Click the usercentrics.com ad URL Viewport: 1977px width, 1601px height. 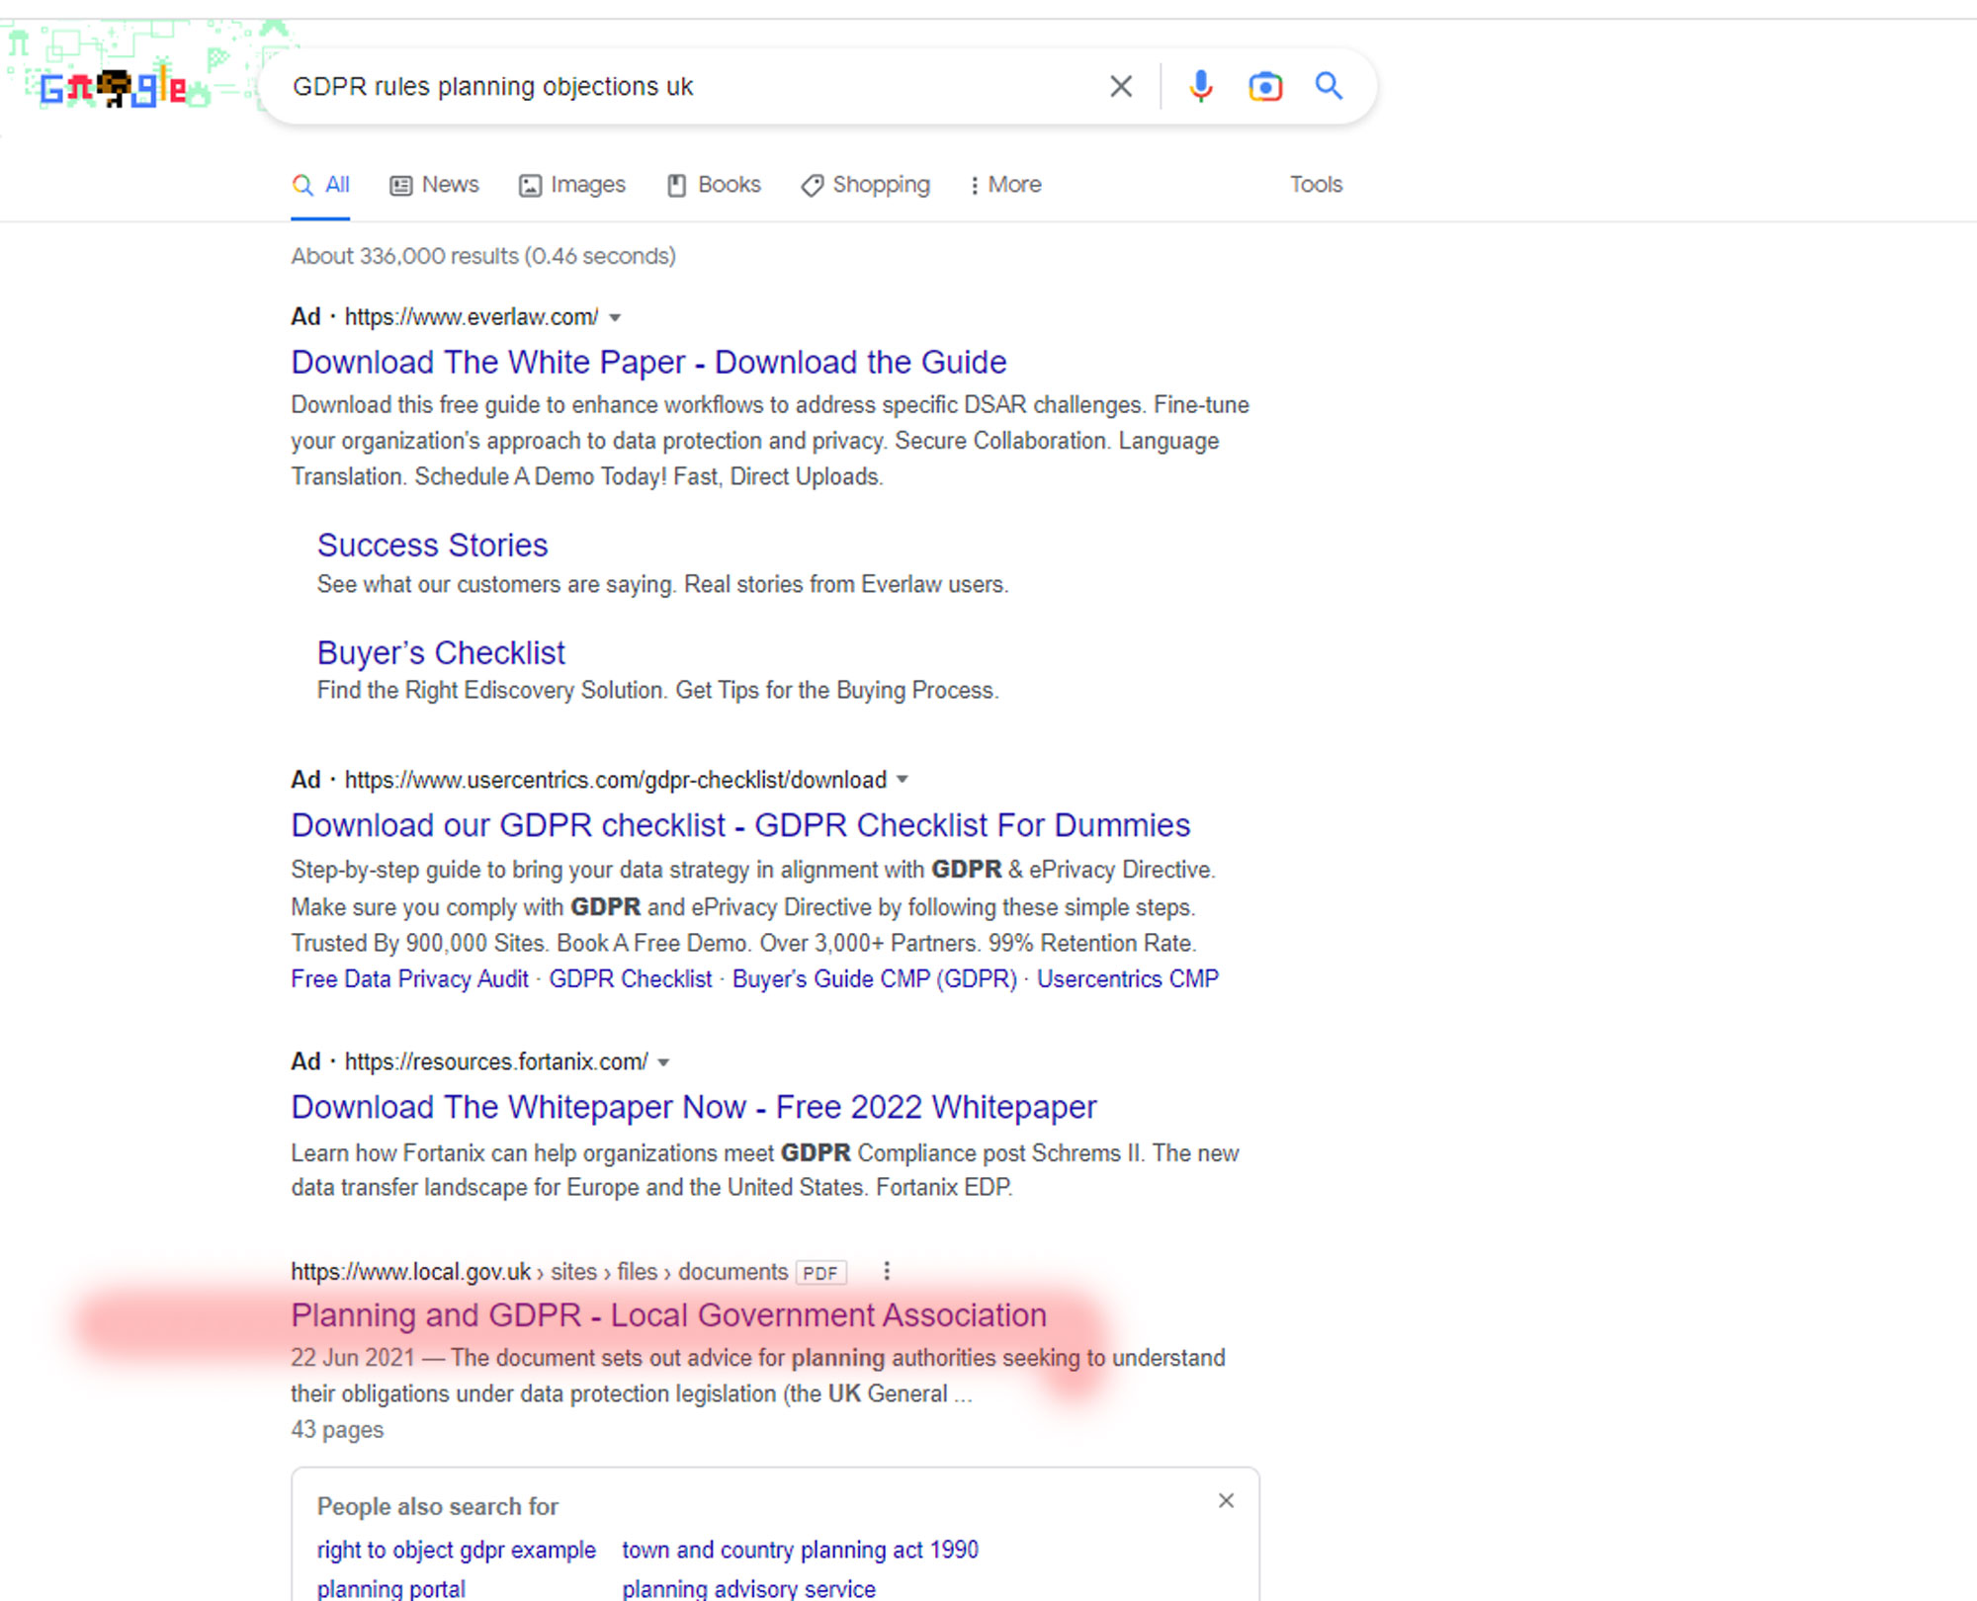(616, 780)
